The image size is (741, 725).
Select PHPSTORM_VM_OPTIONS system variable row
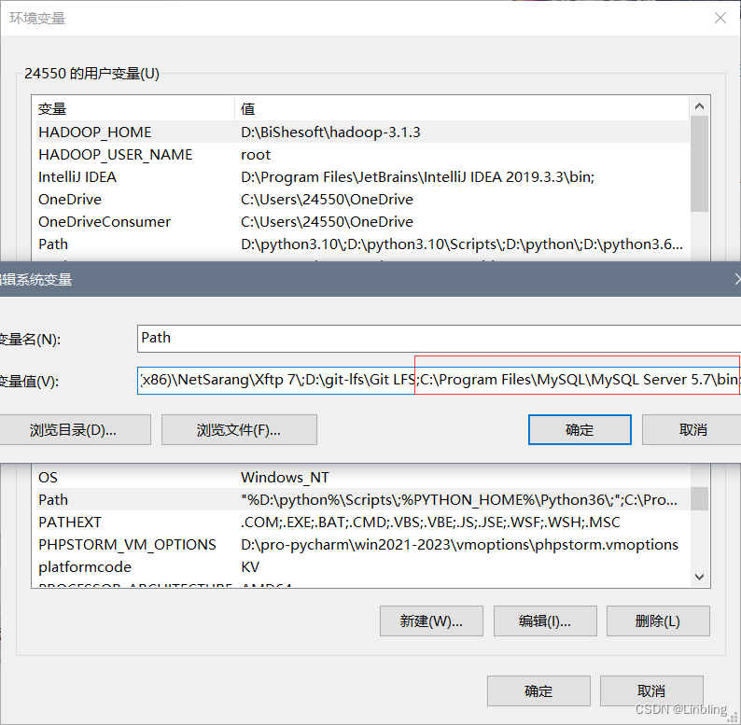tap(362, 545)
